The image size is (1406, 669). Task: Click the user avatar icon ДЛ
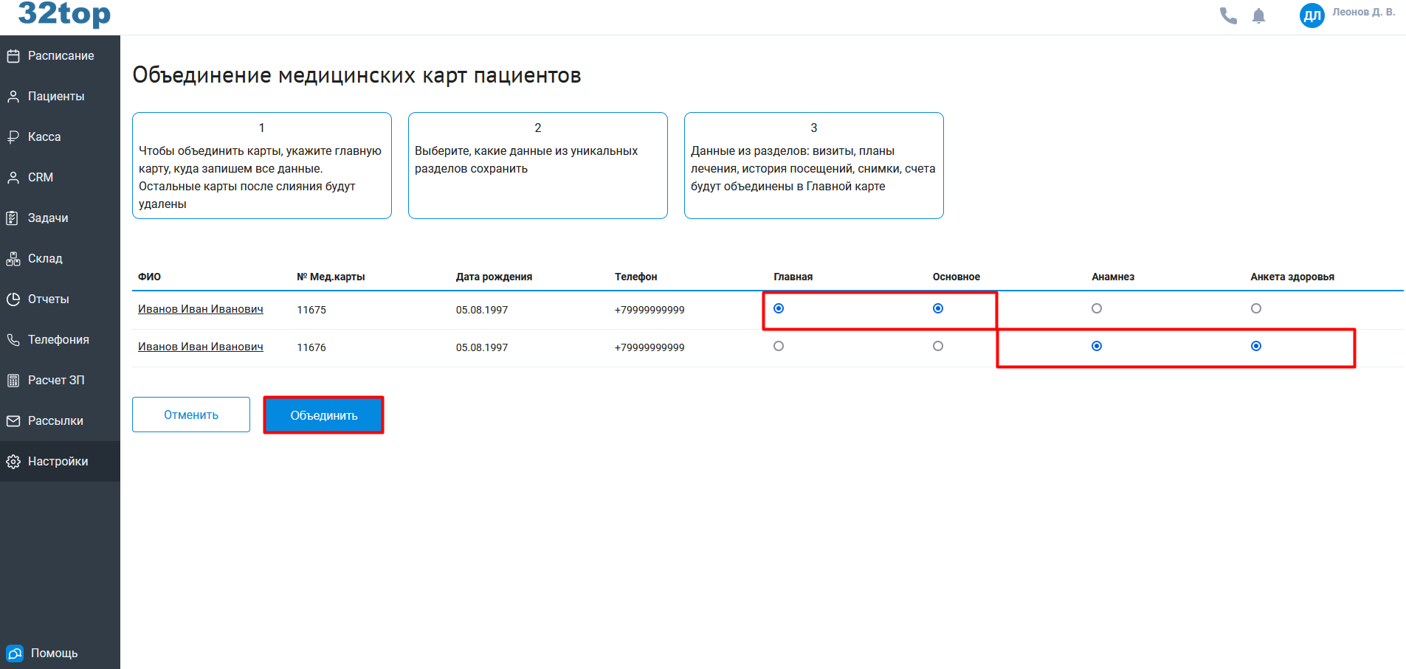tap(1312, 15)
